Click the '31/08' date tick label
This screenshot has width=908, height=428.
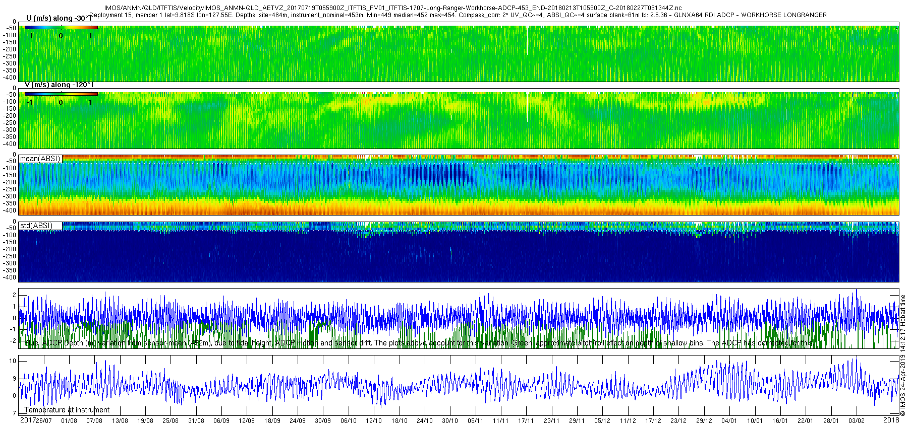click(196, 421)
